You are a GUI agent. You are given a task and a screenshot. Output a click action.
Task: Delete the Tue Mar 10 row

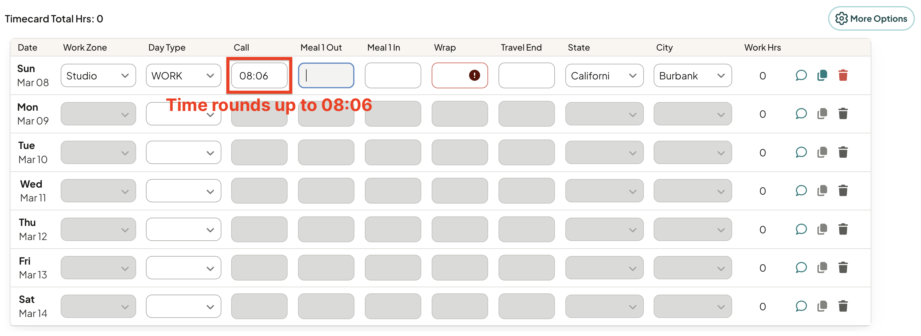click(843, 152)
